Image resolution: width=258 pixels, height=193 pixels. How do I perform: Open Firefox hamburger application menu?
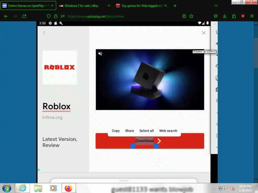coord(252,16)
